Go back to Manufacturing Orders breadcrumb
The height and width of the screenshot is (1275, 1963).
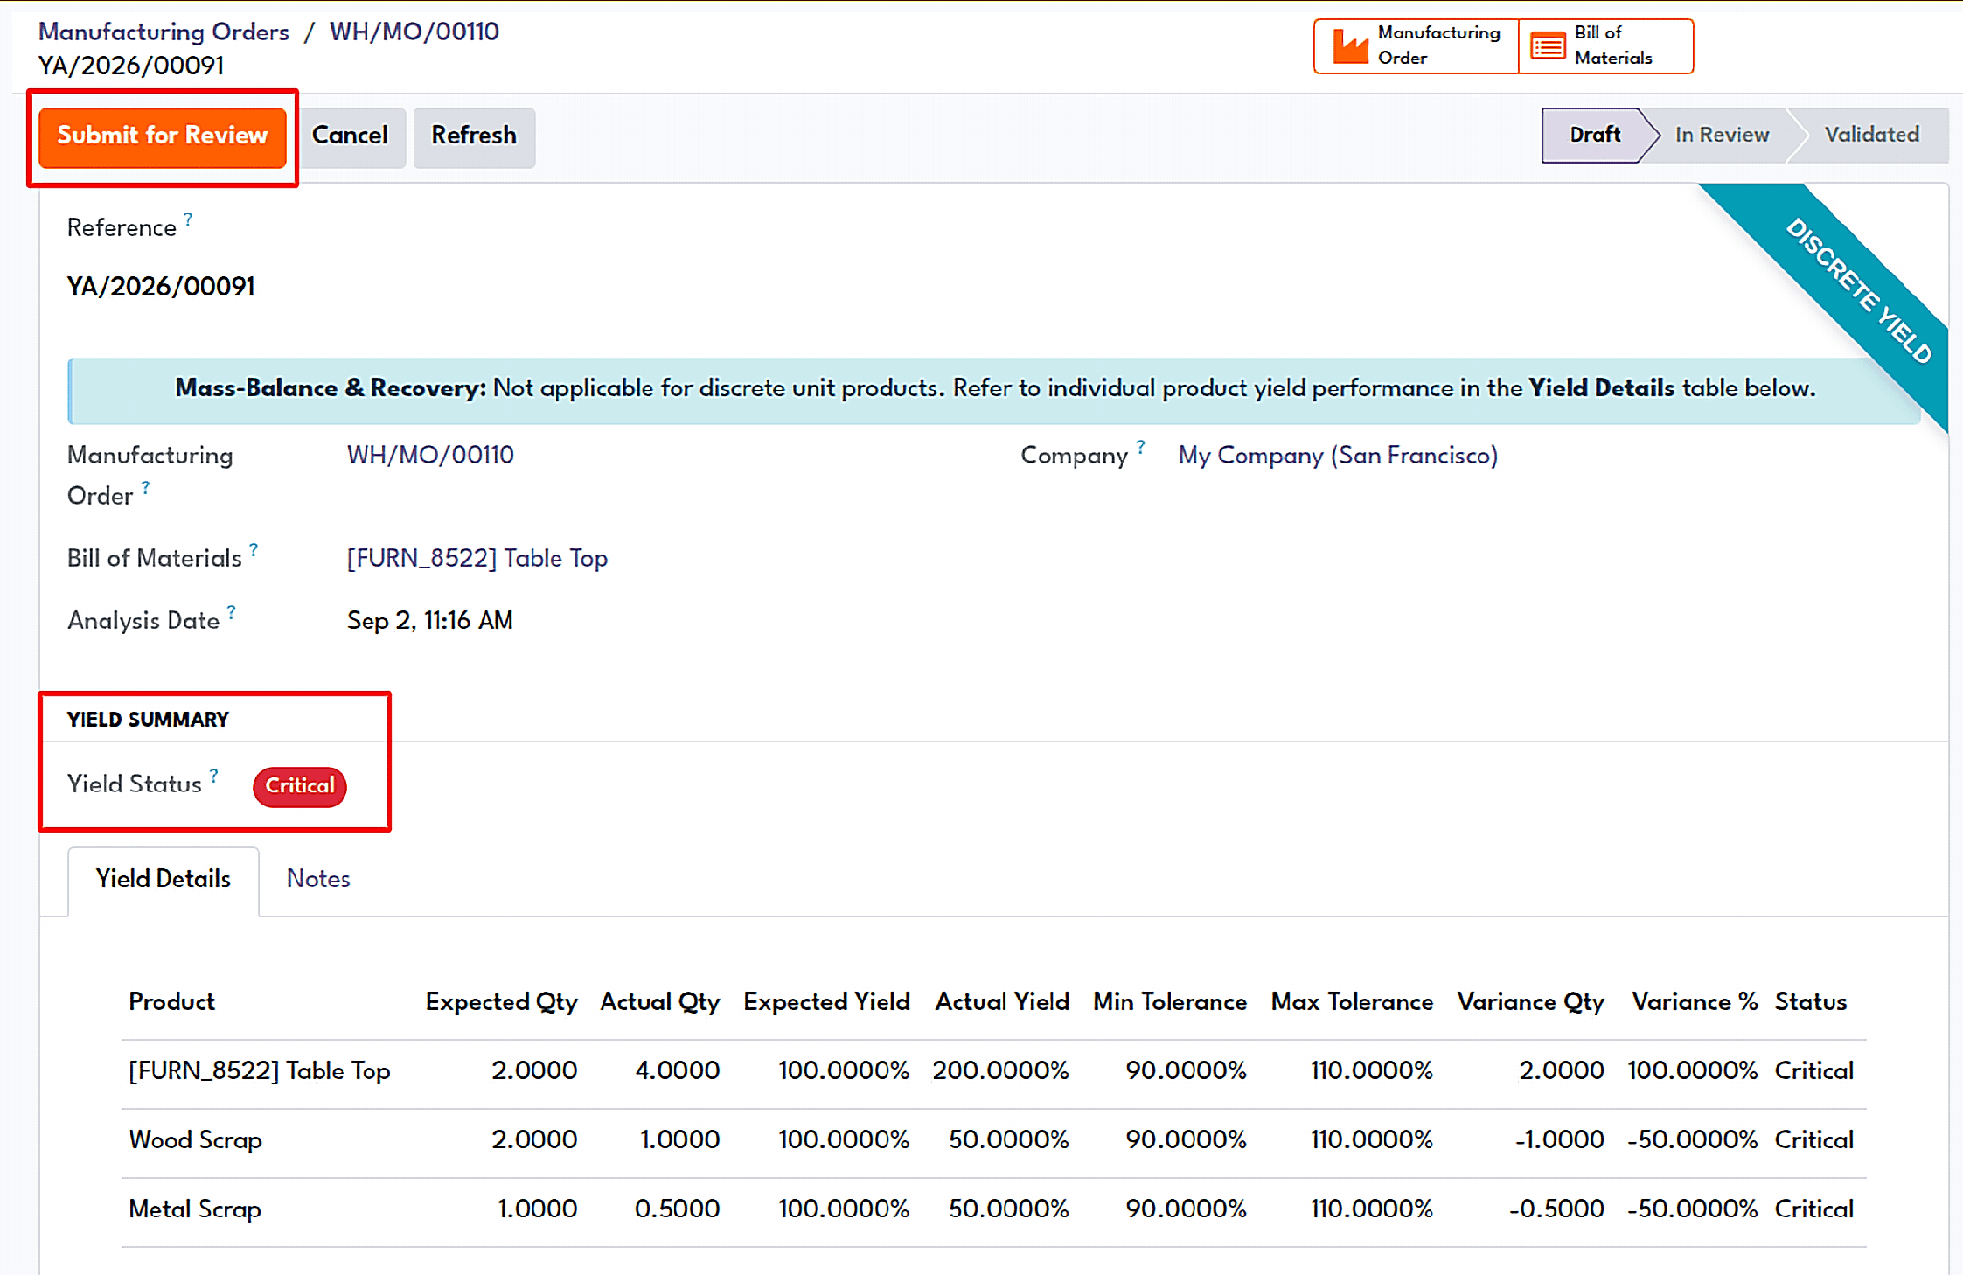point(164,32)
